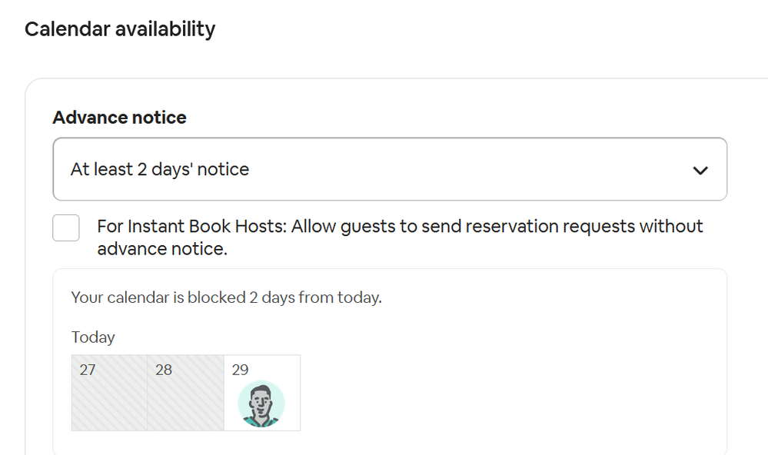Click the "advance notice." second line of label
Screen dimensions: 768x455
(161, 249)
